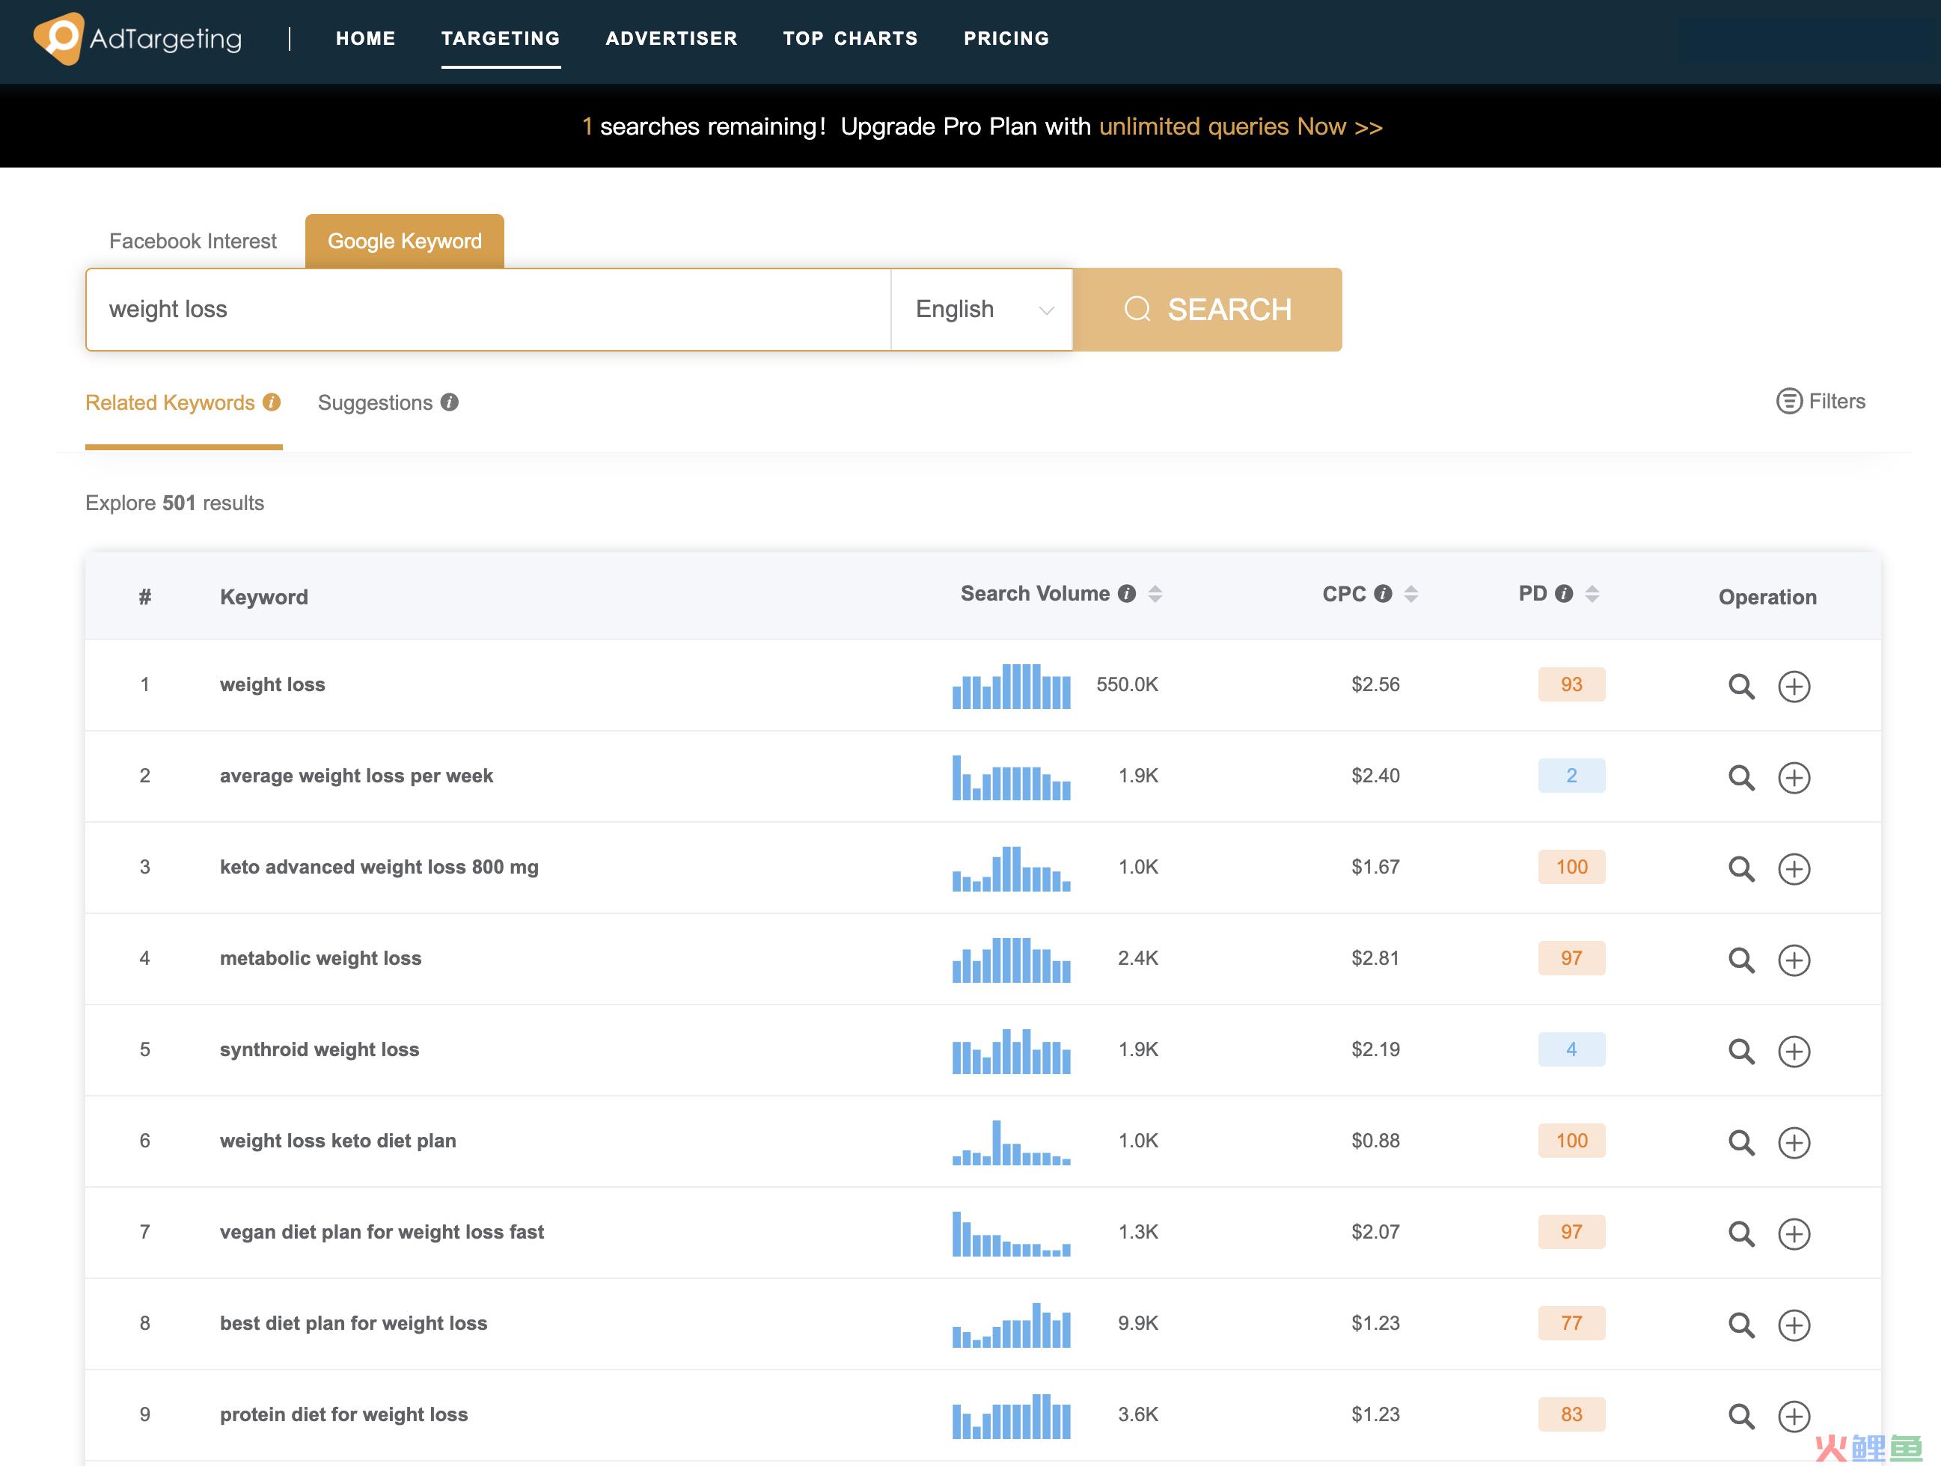
Task: Go to HOME in navigation
Action: (x=366, y=39)
